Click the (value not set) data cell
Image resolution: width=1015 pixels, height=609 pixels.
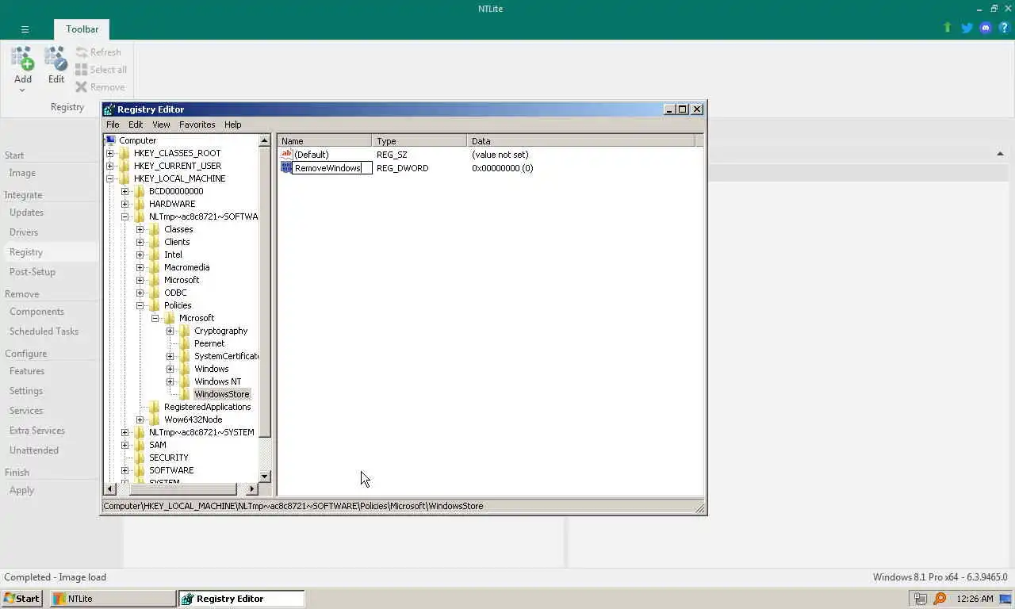coord(500,155)
